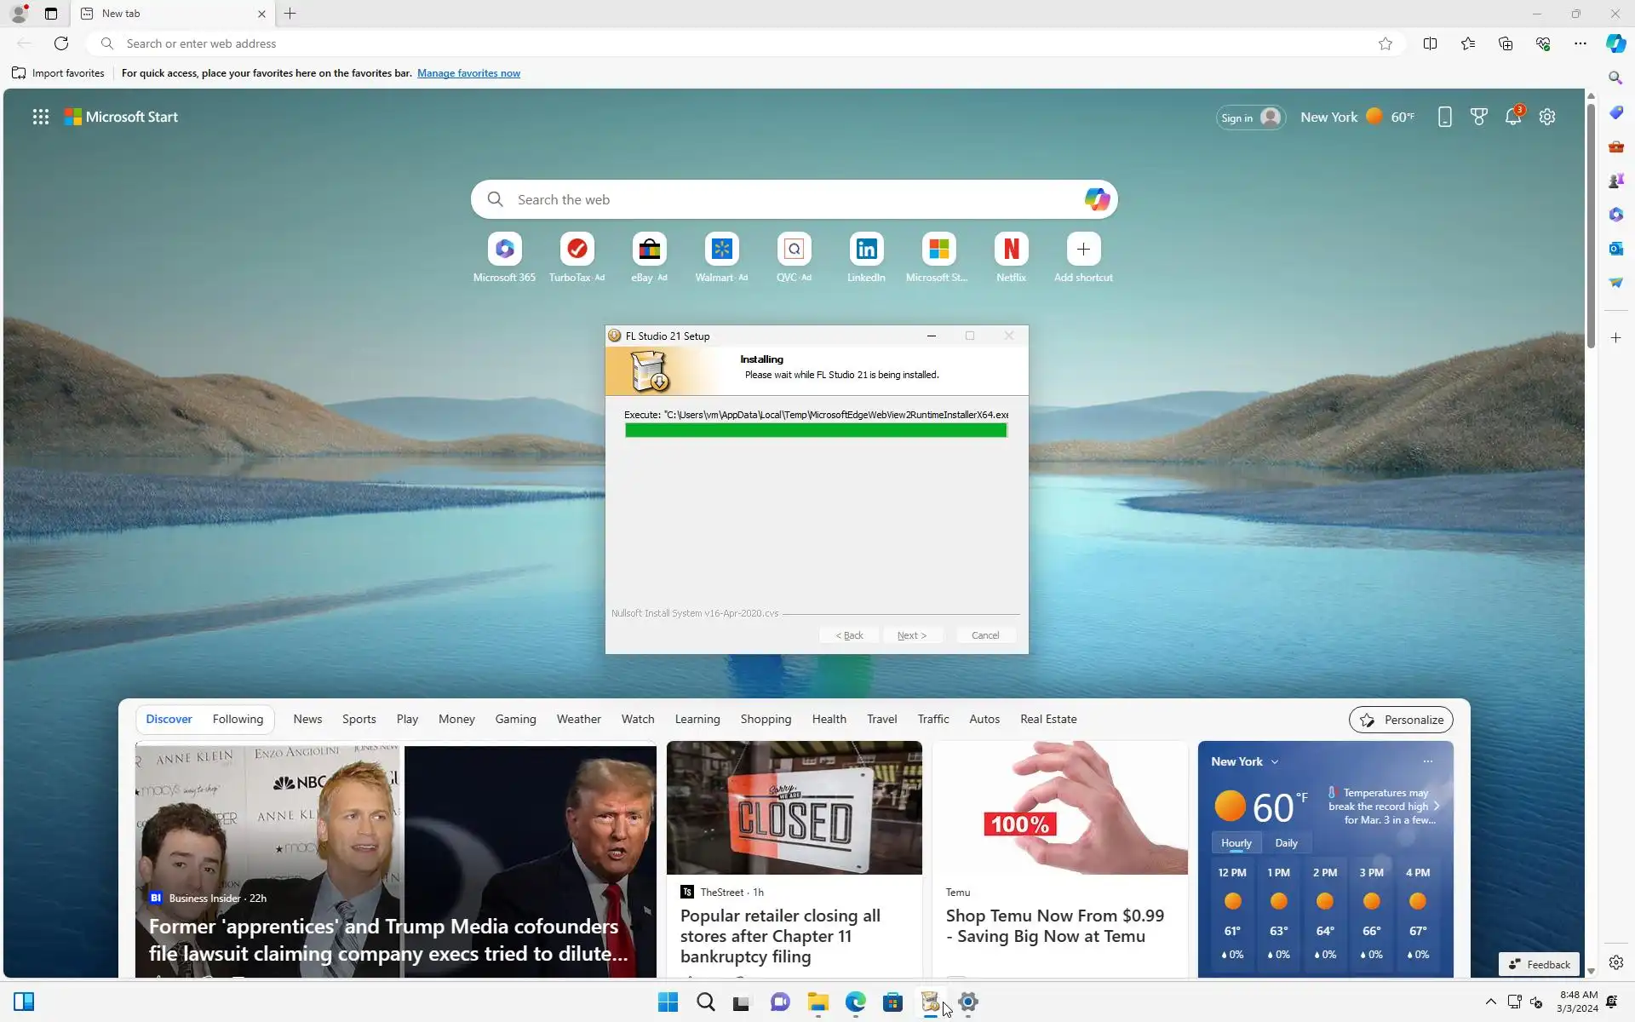Open the Netflix shortcut tile

click(x=1011, y=250)
